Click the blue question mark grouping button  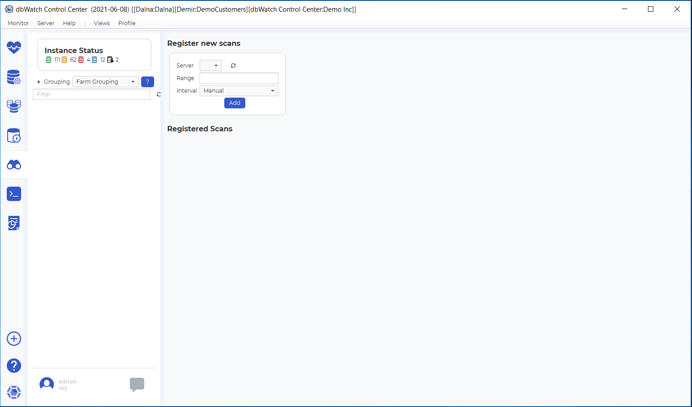[x=147, y=82]
